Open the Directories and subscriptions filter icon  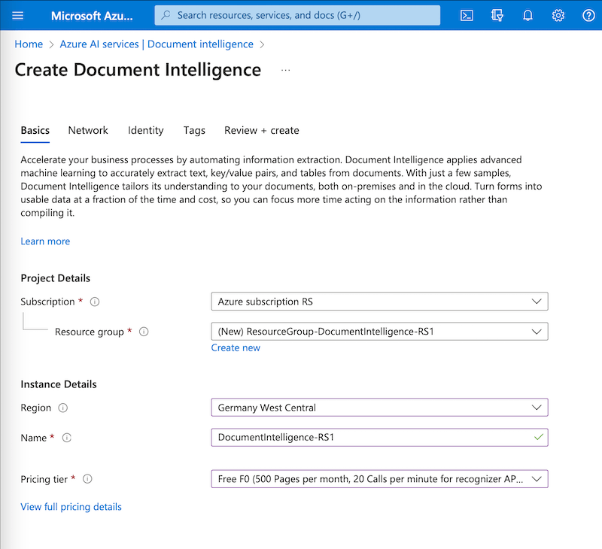pyautogui.click(x=497, y=15)
